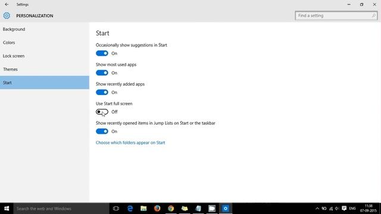The width and height of the screenshot is (381, 214).
Task: Open Task View from the taskbar
Action: point(116,209)
